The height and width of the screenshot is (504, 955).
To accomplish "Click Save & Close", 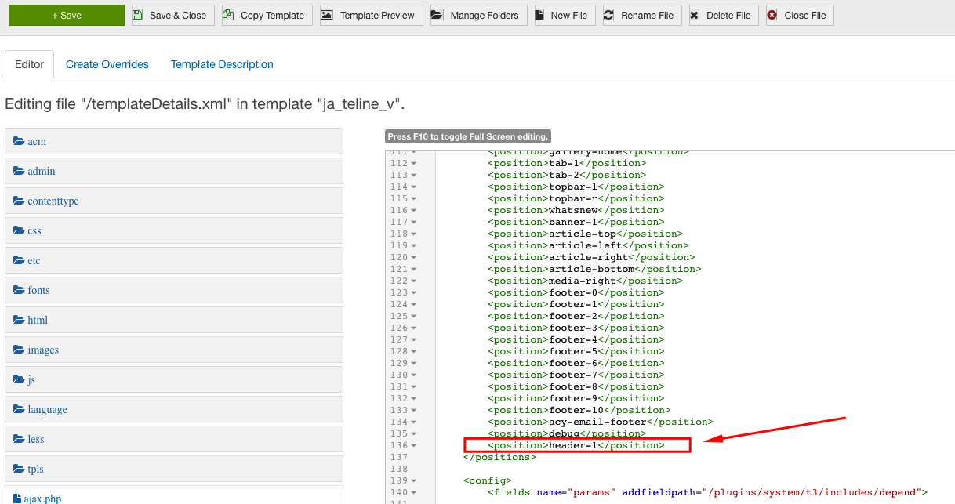I will tap(172, 15).
